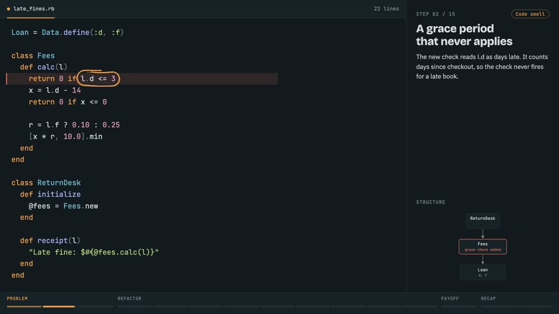
Task: Click the 'def receipt(l)' line
Action: point(50,241)
